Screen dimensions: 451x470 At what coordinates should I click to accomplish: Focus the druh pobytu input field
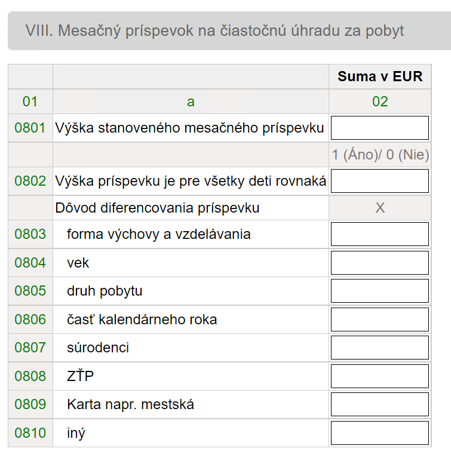click(380, 291)
